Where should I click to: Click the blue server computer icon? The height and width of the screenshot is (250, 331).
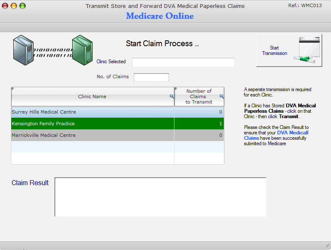click(x=23, y=50)
